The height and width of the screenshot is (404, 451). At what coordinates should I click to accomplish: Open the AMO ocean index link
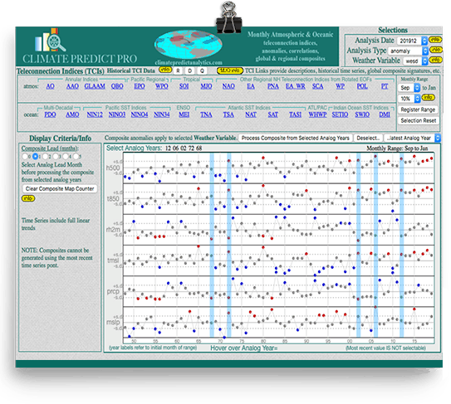tap(72, 114)
